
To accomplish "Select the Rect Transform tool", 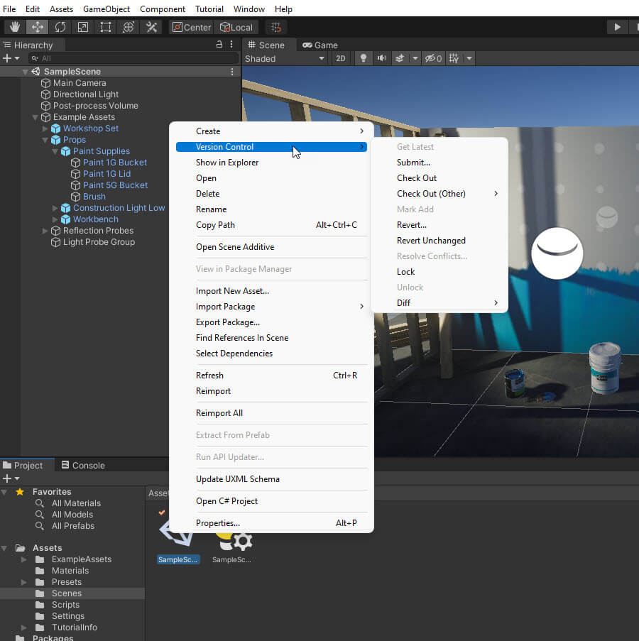I will (x=106, y=27).
